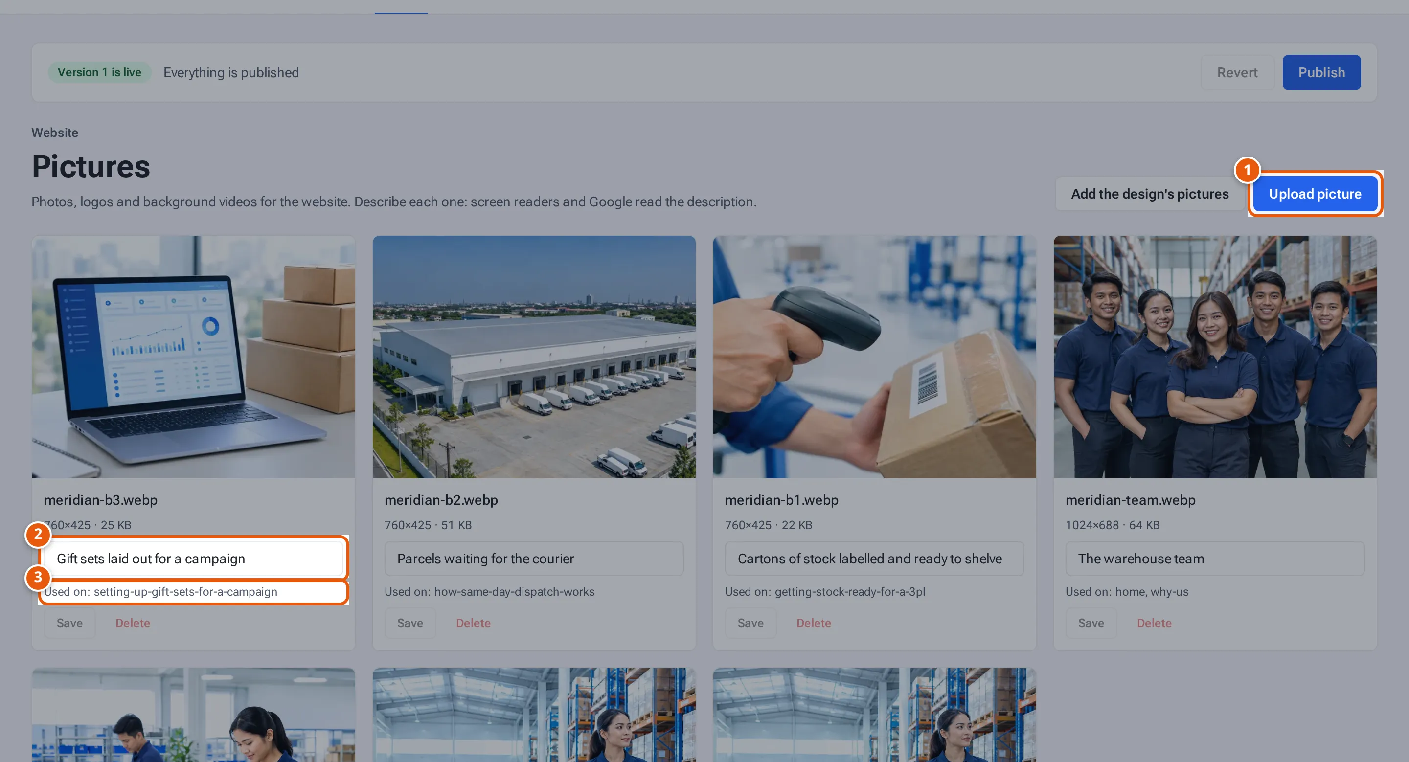Click the 'Pictures' page heading
This screenshot has width=1409, height=762.
click(x=91, y=166)
